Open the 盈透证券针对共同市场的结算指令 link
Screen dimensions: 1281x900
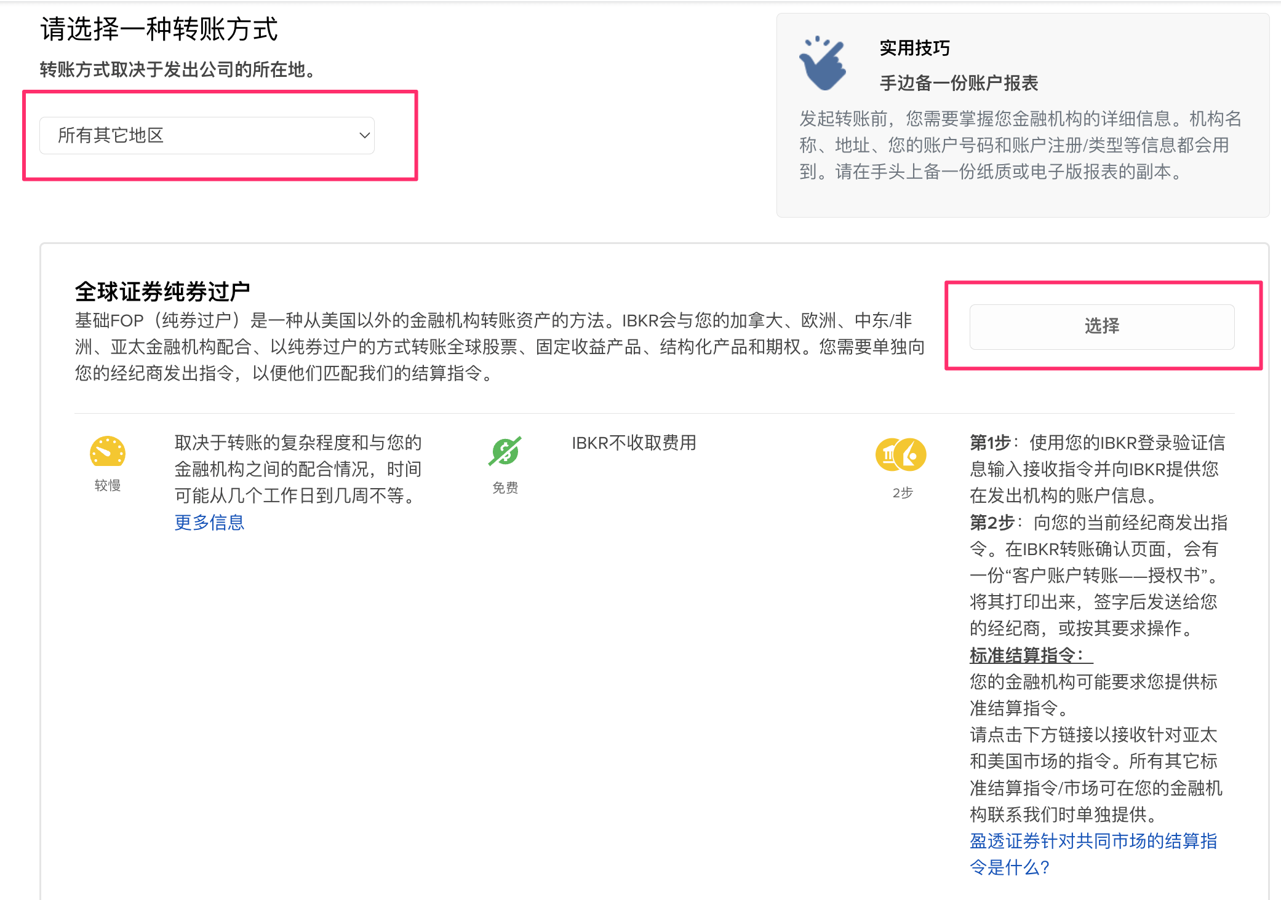point(1093,853)
